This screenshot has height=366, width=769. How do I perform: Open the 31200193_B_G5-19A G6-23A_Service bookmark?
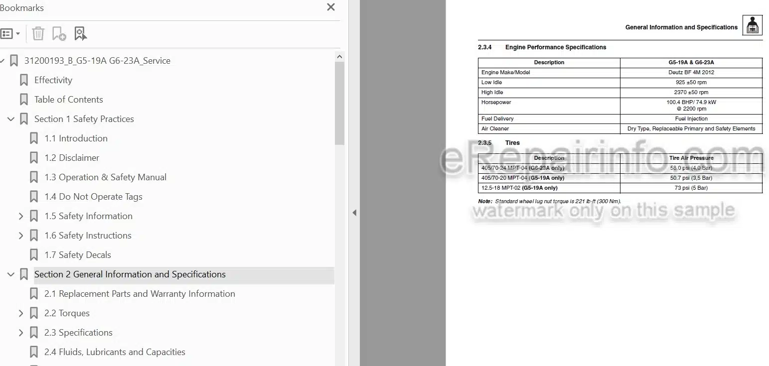[97, 61]
